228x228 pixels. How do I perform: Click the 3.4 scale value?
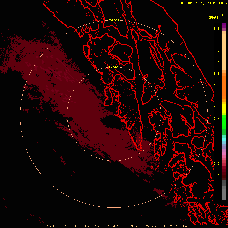(x=217, y=119)
